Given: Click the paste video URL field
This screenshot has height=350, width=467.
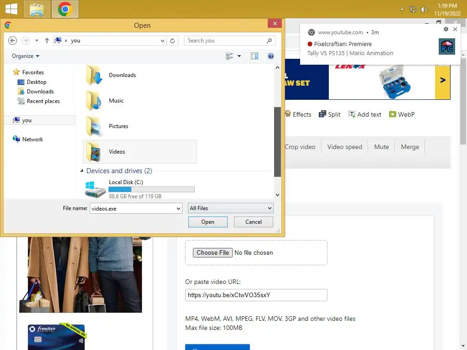Looking at the screenshot, I should (256, 295).
